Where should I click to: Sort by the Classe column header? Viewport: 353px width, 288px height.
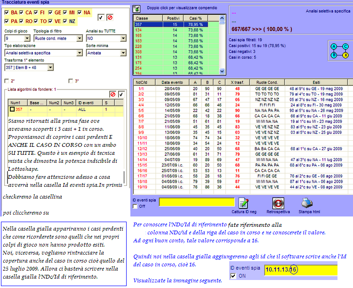pos(148,18)
